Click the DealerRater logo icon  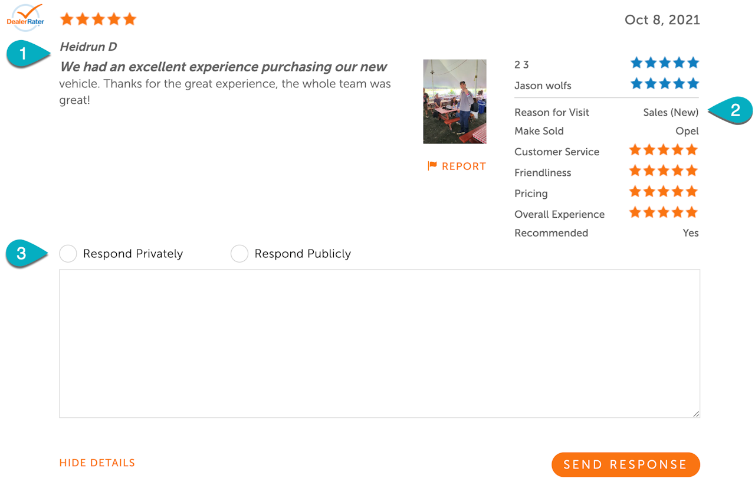[25, 18]
